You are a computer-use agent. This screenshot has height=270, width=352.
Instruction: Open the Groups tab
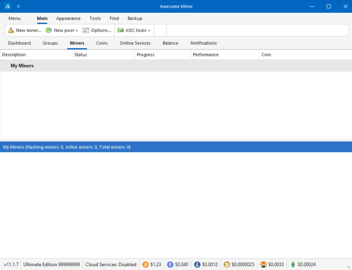(x=50, y=43)
